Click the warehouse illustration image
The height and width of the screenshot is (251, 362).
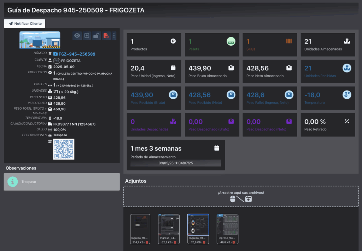pyautogui.click(x=40, y=40)
